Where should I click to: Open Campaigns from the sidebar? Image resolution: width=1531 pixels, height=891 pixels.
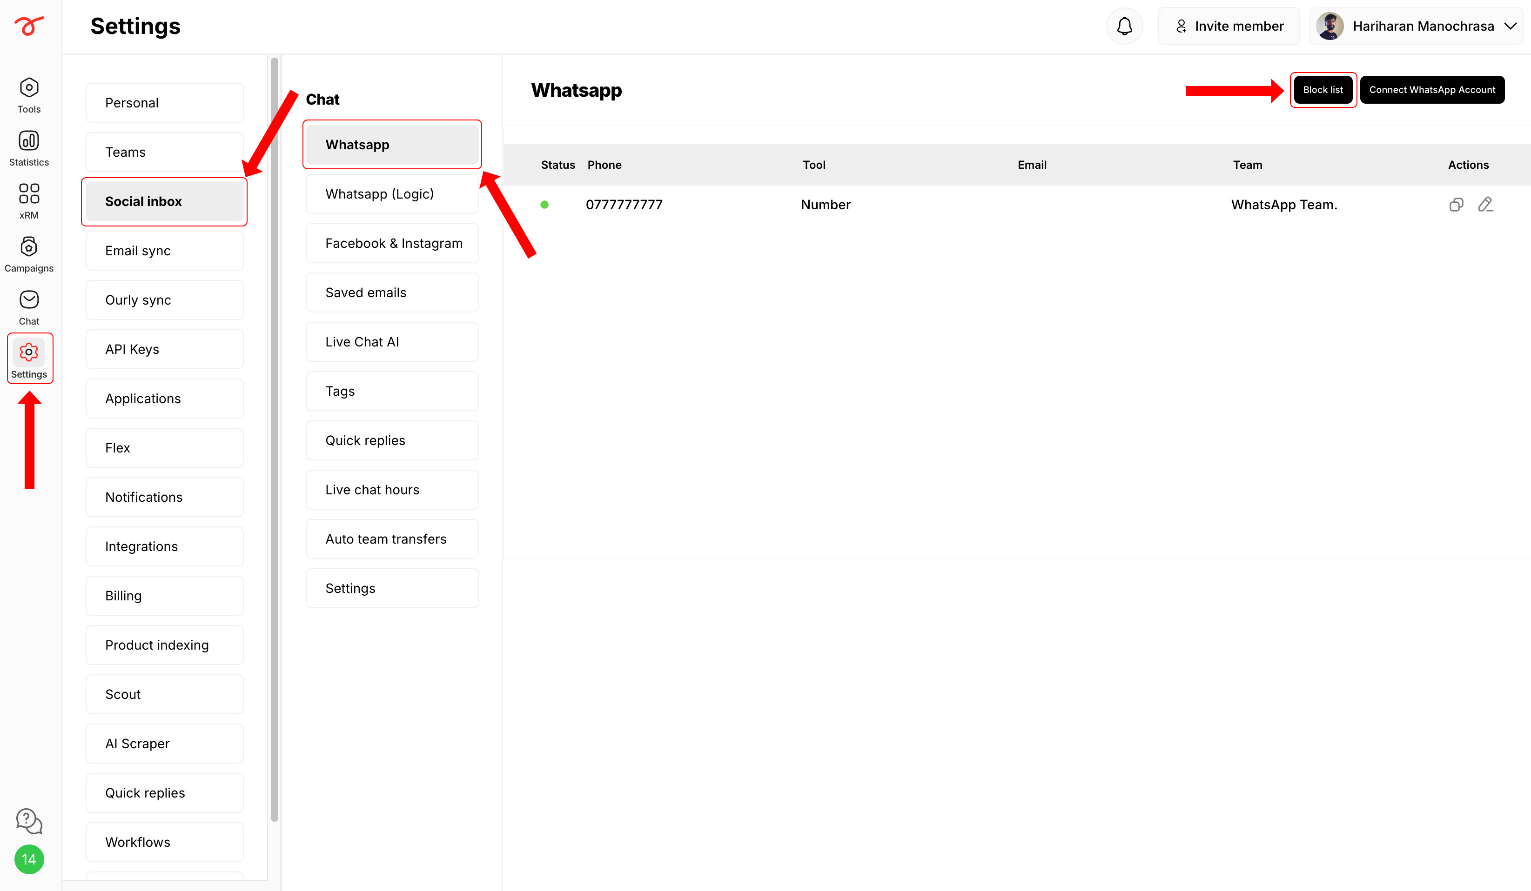pos(28,255)
